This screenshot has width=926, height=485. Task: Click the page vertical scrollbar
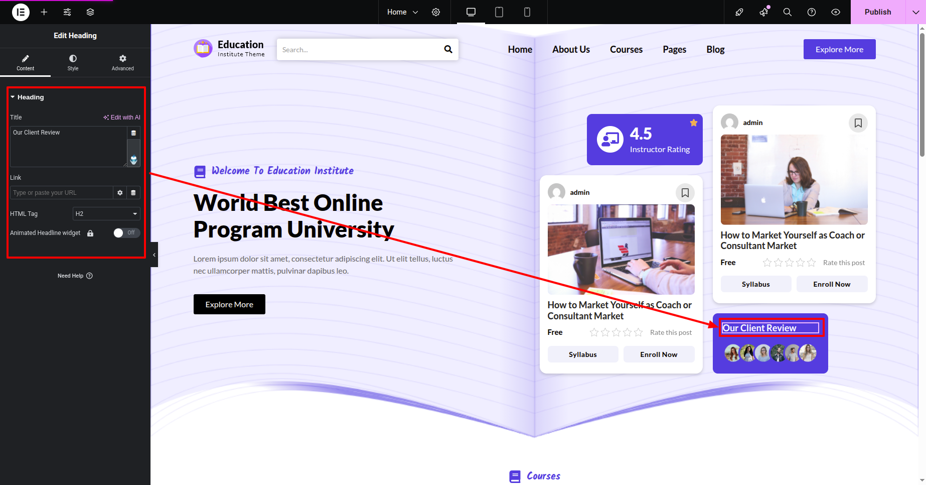coord(922,94)
